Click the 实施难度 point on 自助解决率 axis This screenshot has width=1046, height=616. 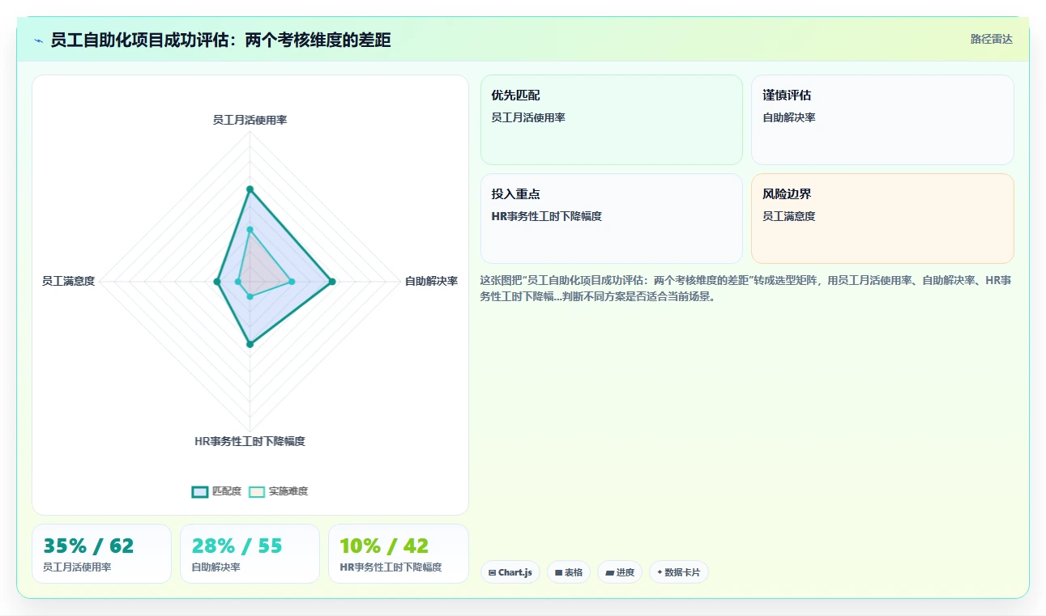click(x=292, y=282)
